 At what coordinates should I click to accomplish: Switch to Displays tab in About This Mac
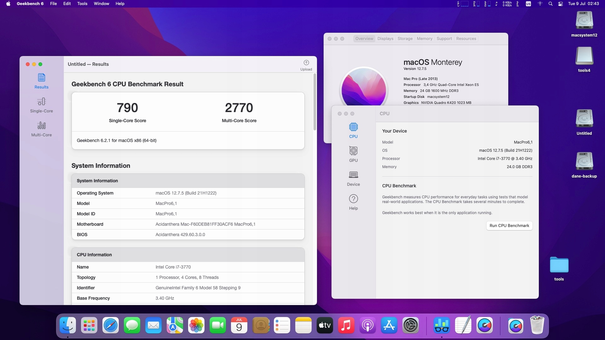(385, 39)
